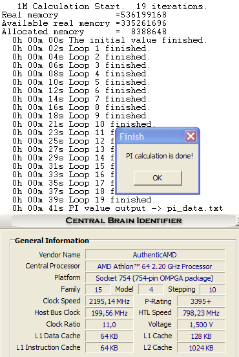Screen dimensions: 239x357
Task: Select the Platform field Socket 754
Action: pyautogui.click(x=155, y=277)
